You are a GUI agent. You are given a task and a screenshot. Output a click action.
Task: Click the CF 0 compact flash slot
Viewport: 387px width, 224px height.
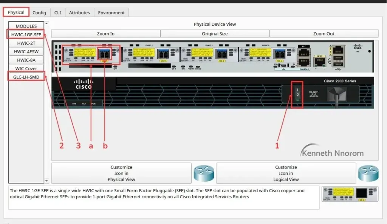tap(150, 66)
